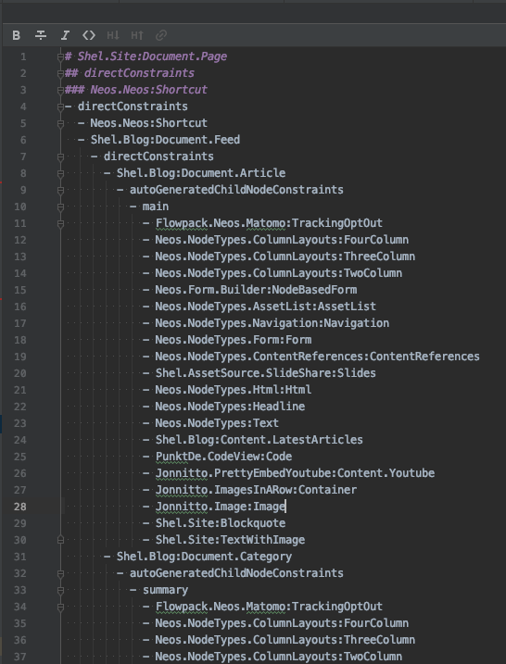Viewport: 506px width, 664px height.
Task: Toggle italic formatting in the toolbar
Action: click(65, 35)
